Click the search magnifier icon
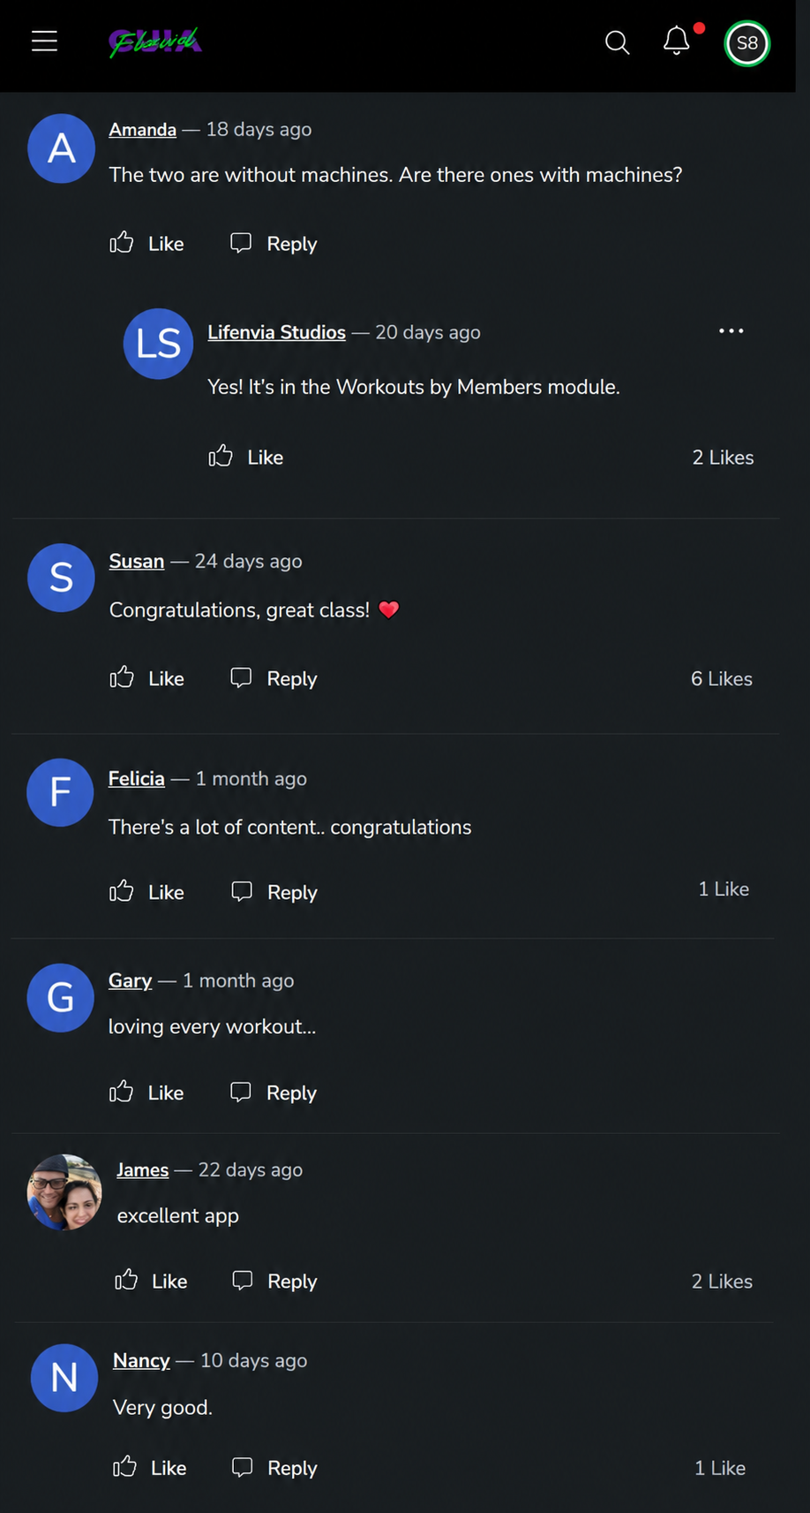The height and width of the screenshot is (1513, 810). [x=618, y=42]
